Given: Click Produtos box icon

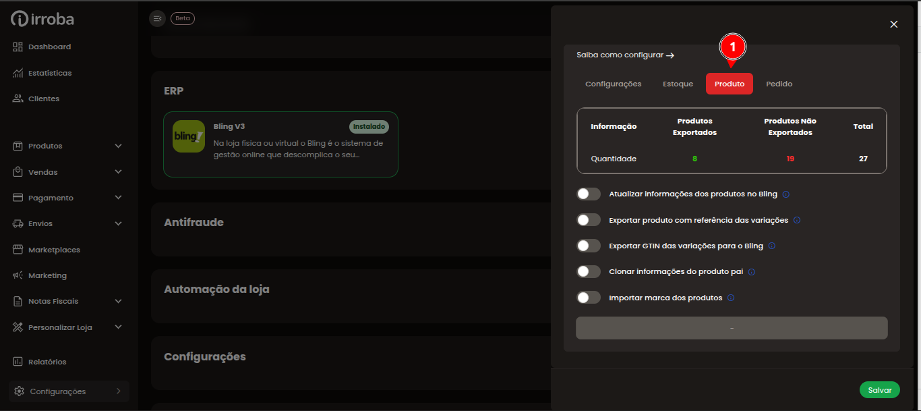Looking at the screenshot, I should tap(18, 146).
